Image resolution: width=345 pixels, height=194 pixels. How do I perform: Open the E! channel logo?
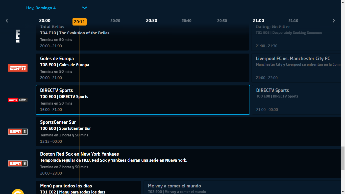[18, 36]
